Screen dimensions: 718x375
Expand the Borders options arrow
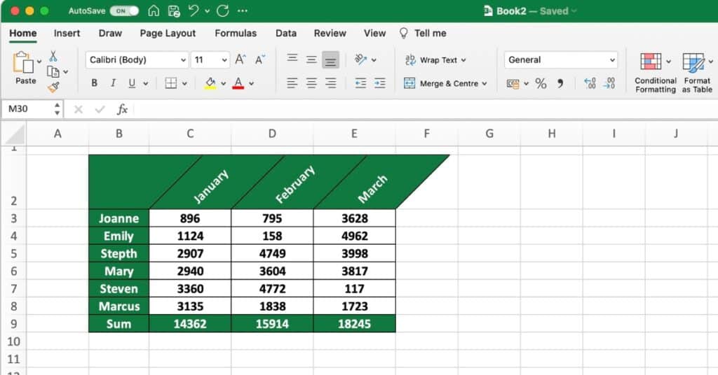coord(184,83)
